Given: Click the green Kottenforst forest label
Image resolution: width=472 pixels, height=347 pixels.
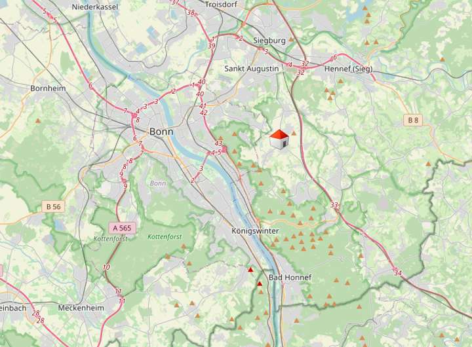Looking at the screenshot, I should 165,237.
